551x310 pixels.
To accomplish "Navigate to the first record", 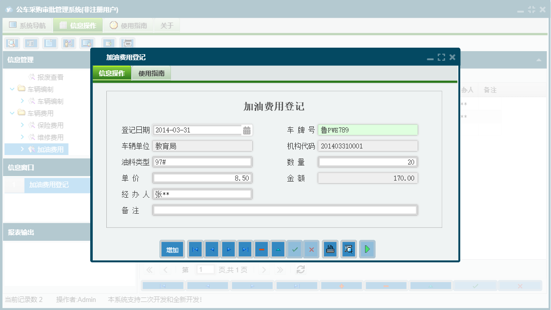I will coord(195,249).
